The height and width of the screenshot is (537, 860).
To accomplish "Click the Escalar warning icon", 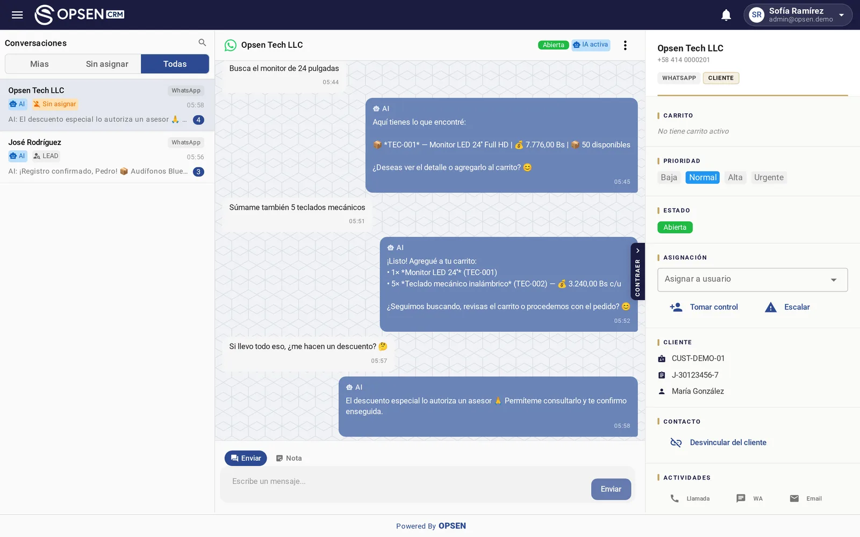I will (x=771, y=307).
